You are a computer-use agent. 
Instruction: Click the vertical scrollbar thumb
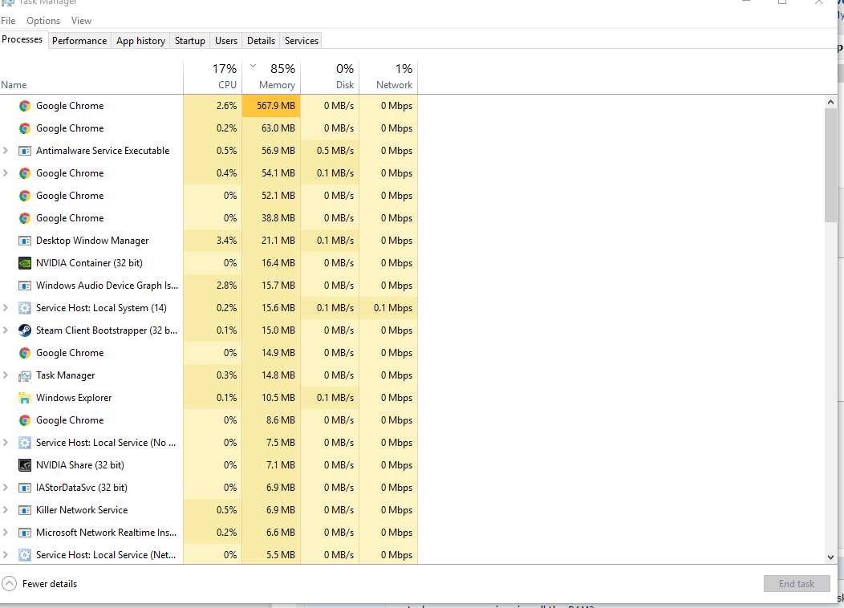[830, 164]
